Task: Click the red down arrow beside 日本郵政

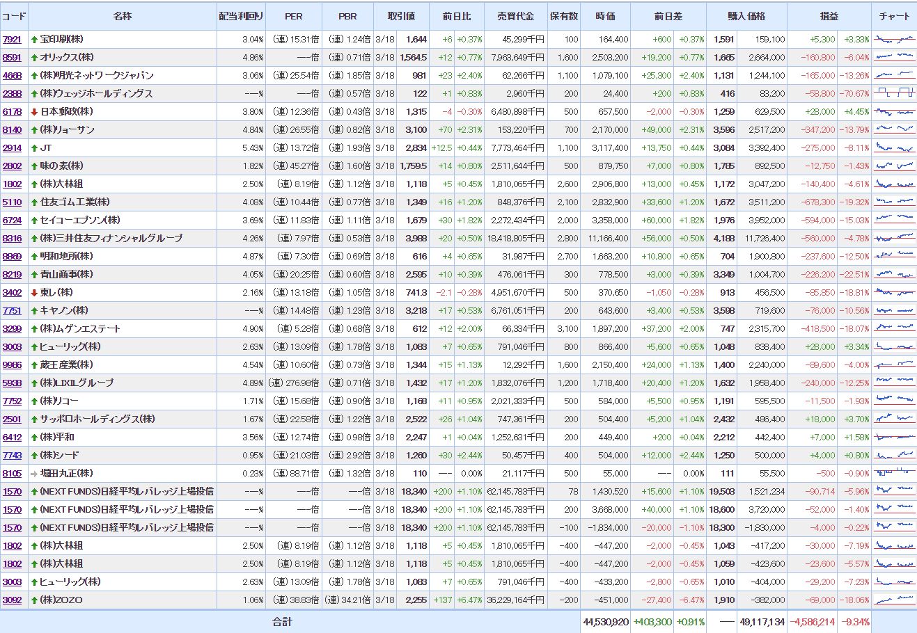Action: coord(33,111)
